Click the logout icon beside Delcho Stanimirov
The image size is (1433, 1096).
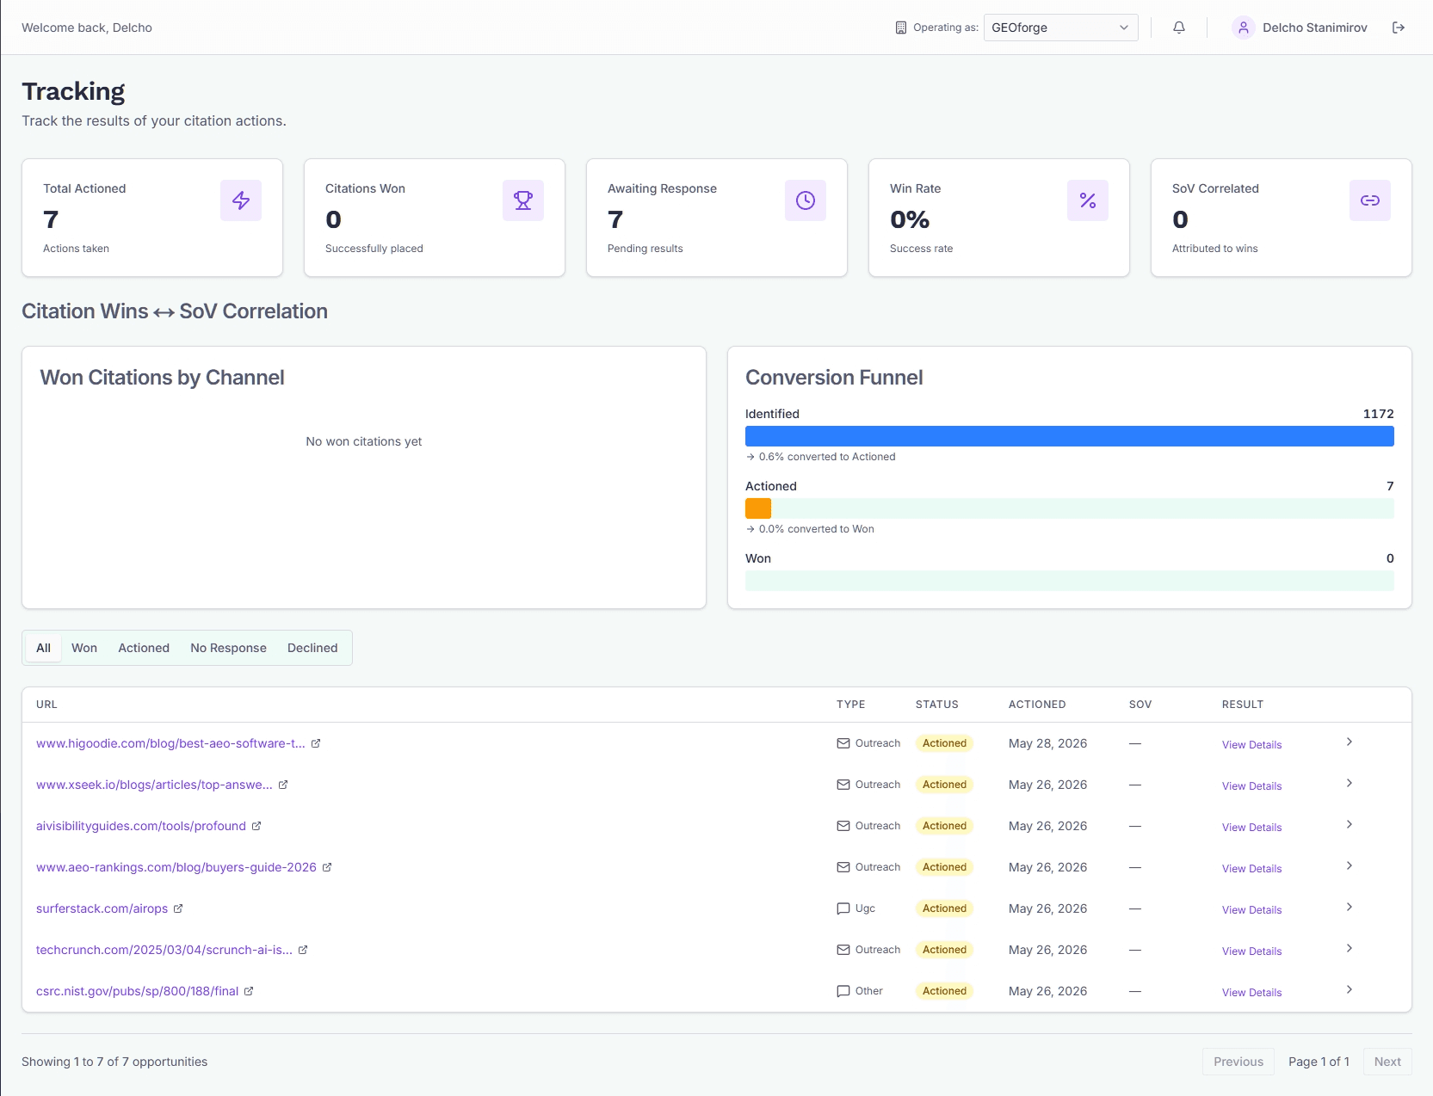(1399, 28)
